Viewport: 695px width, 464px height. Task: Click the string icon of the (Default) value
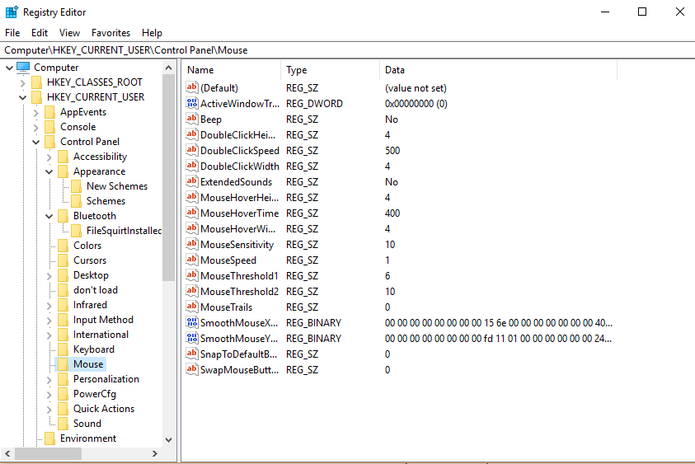192,87
